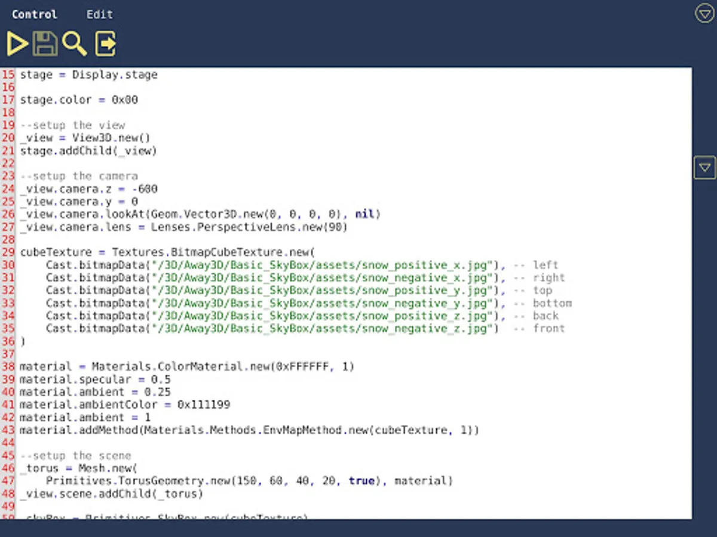This screenshot has width=717, height=537.
Task: Click the 'material.ambientColor = 0x111199' line
Action: tap(125, 405)
